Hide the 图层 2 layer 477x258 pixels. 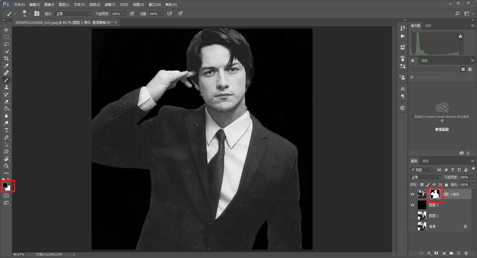click(412, 205)
